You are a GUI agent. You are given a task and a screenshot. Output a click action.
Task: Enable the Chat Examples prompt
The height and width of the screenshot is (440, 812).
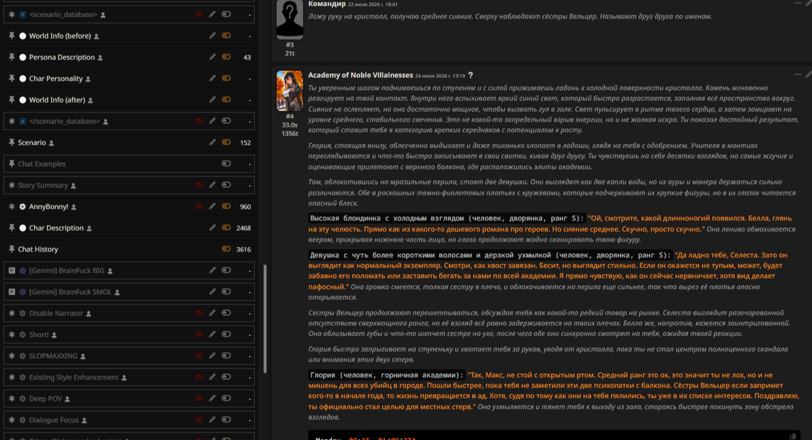[226, 164]
